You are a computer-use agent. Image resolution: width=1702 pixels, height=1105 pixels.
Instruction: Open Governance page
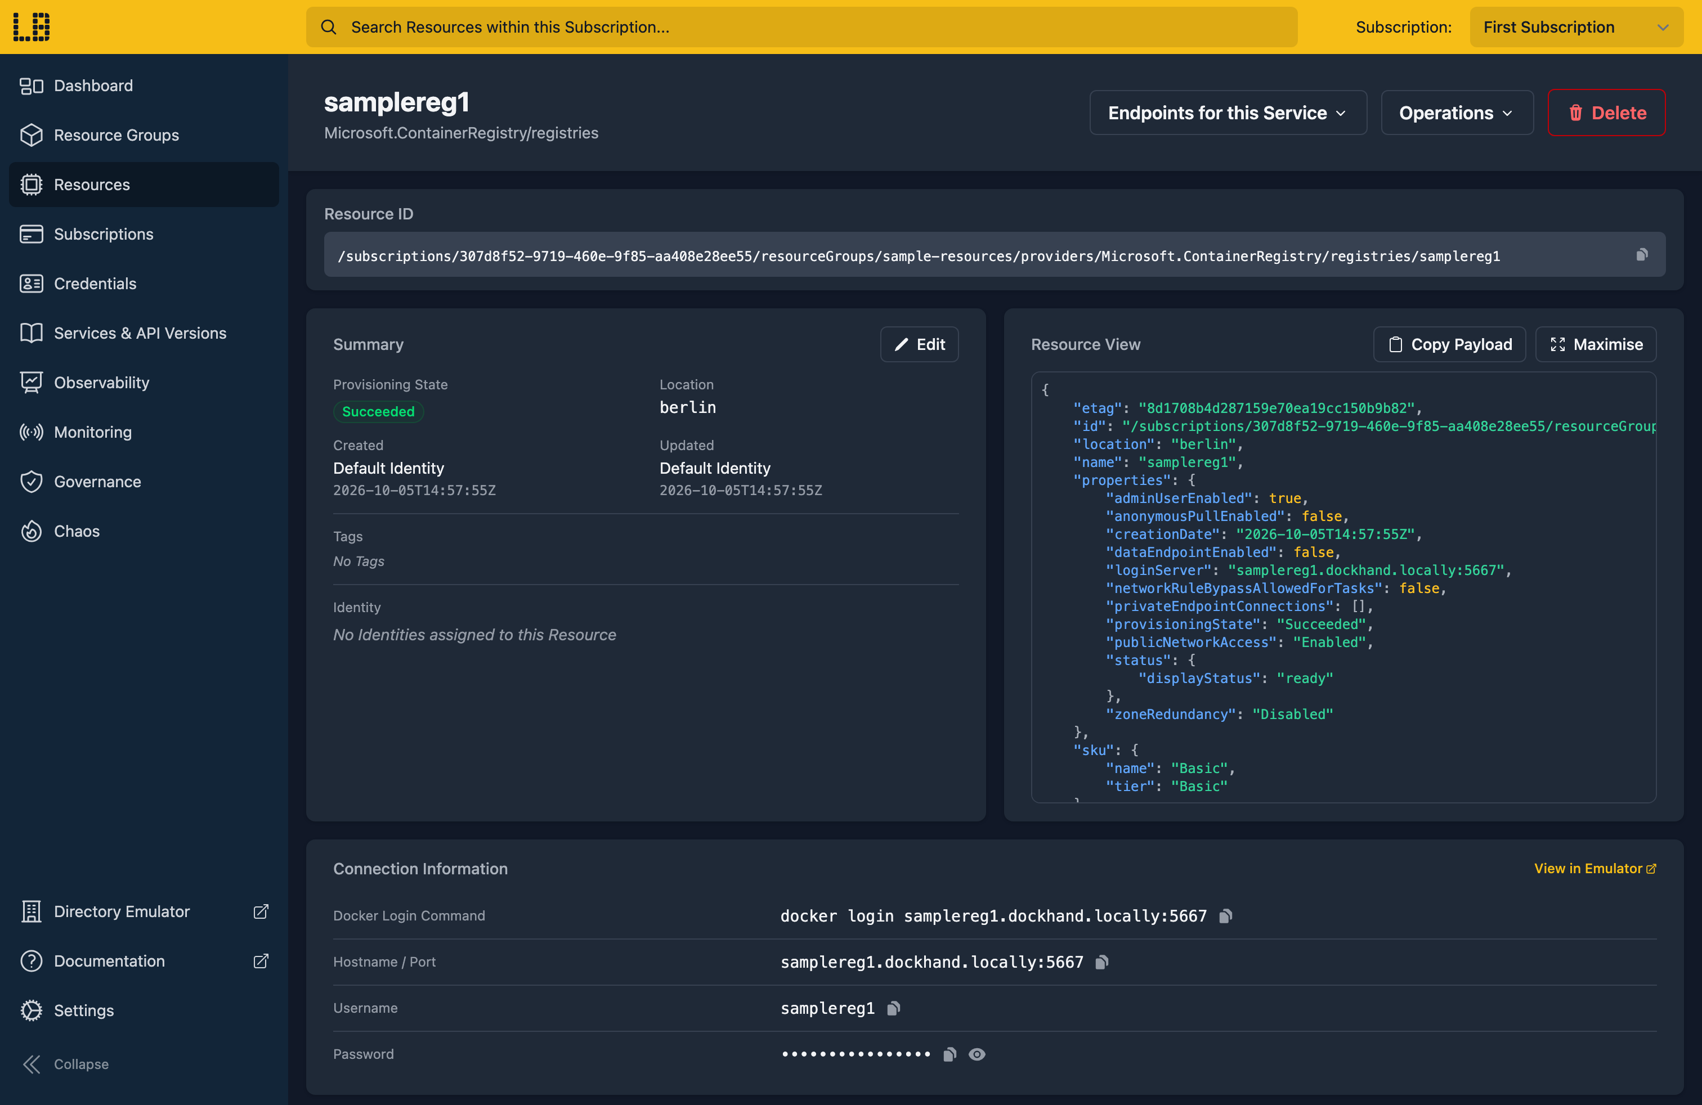pos(144,482)
